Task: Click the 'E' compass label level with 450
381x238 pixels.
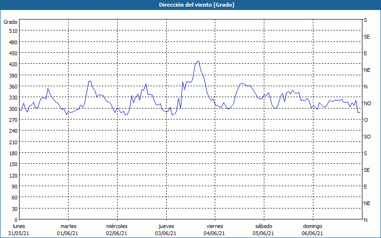Action: 365,53
